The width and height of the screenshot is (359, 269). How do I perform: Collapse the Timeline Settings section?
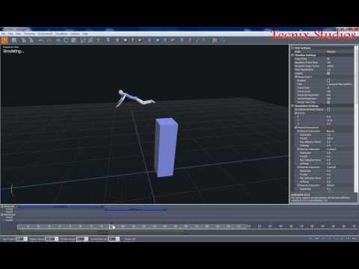pyautogui.click(x=292, y=55)
